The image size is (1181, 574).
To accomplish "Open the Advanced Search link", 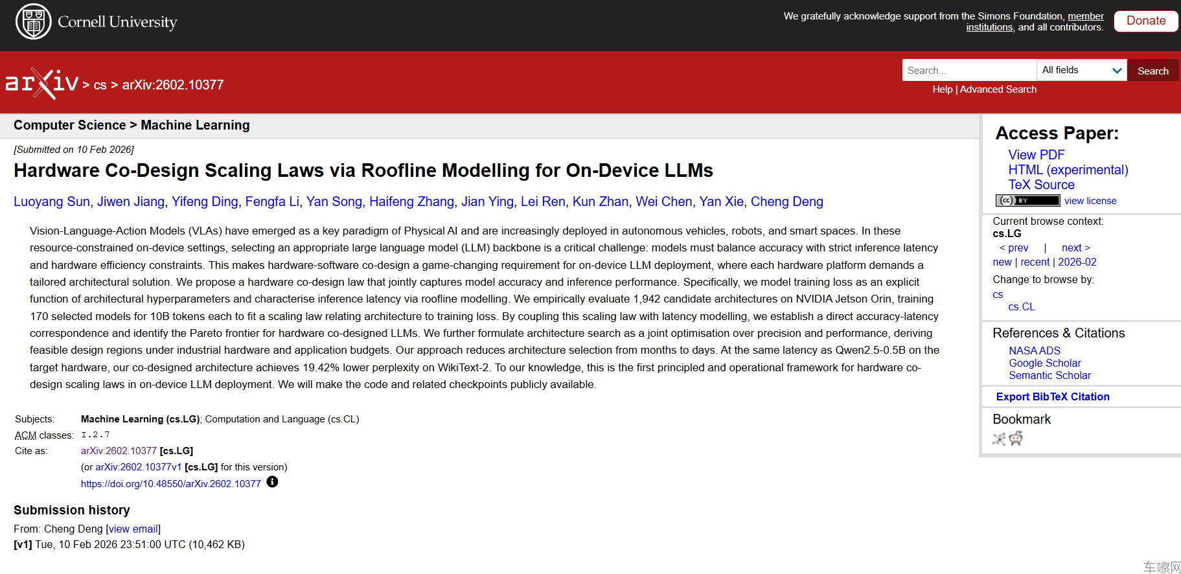I will coord(998,89).
